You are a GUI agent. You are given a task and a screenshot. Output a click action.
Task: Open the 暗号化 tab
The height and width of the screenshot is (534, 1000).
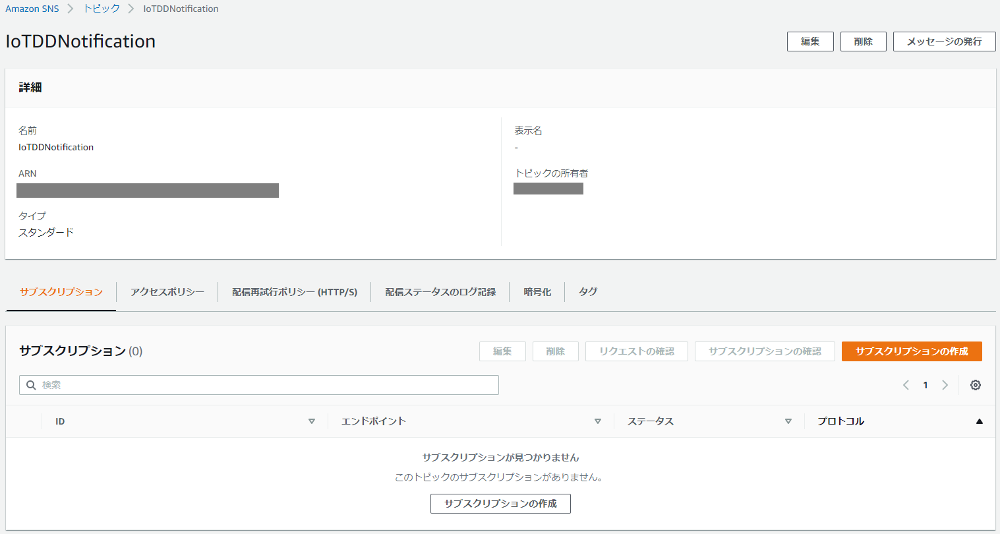[537, 292]
